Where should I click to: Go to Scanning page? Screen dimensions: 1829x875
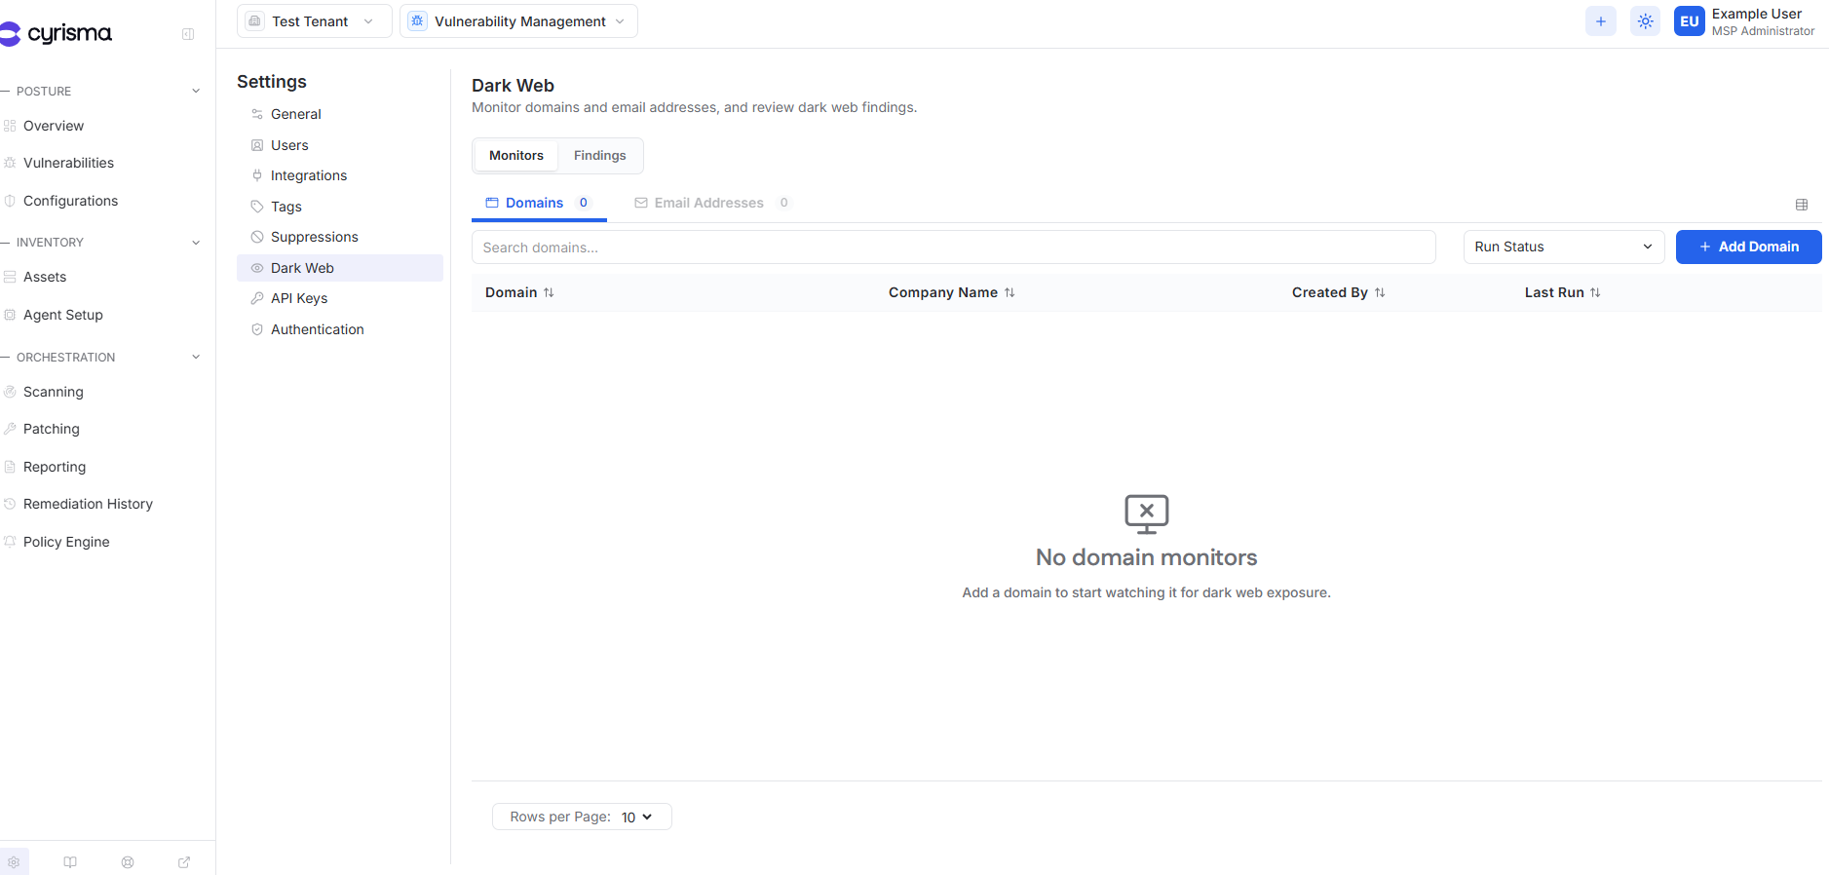[x=54, y=392]
